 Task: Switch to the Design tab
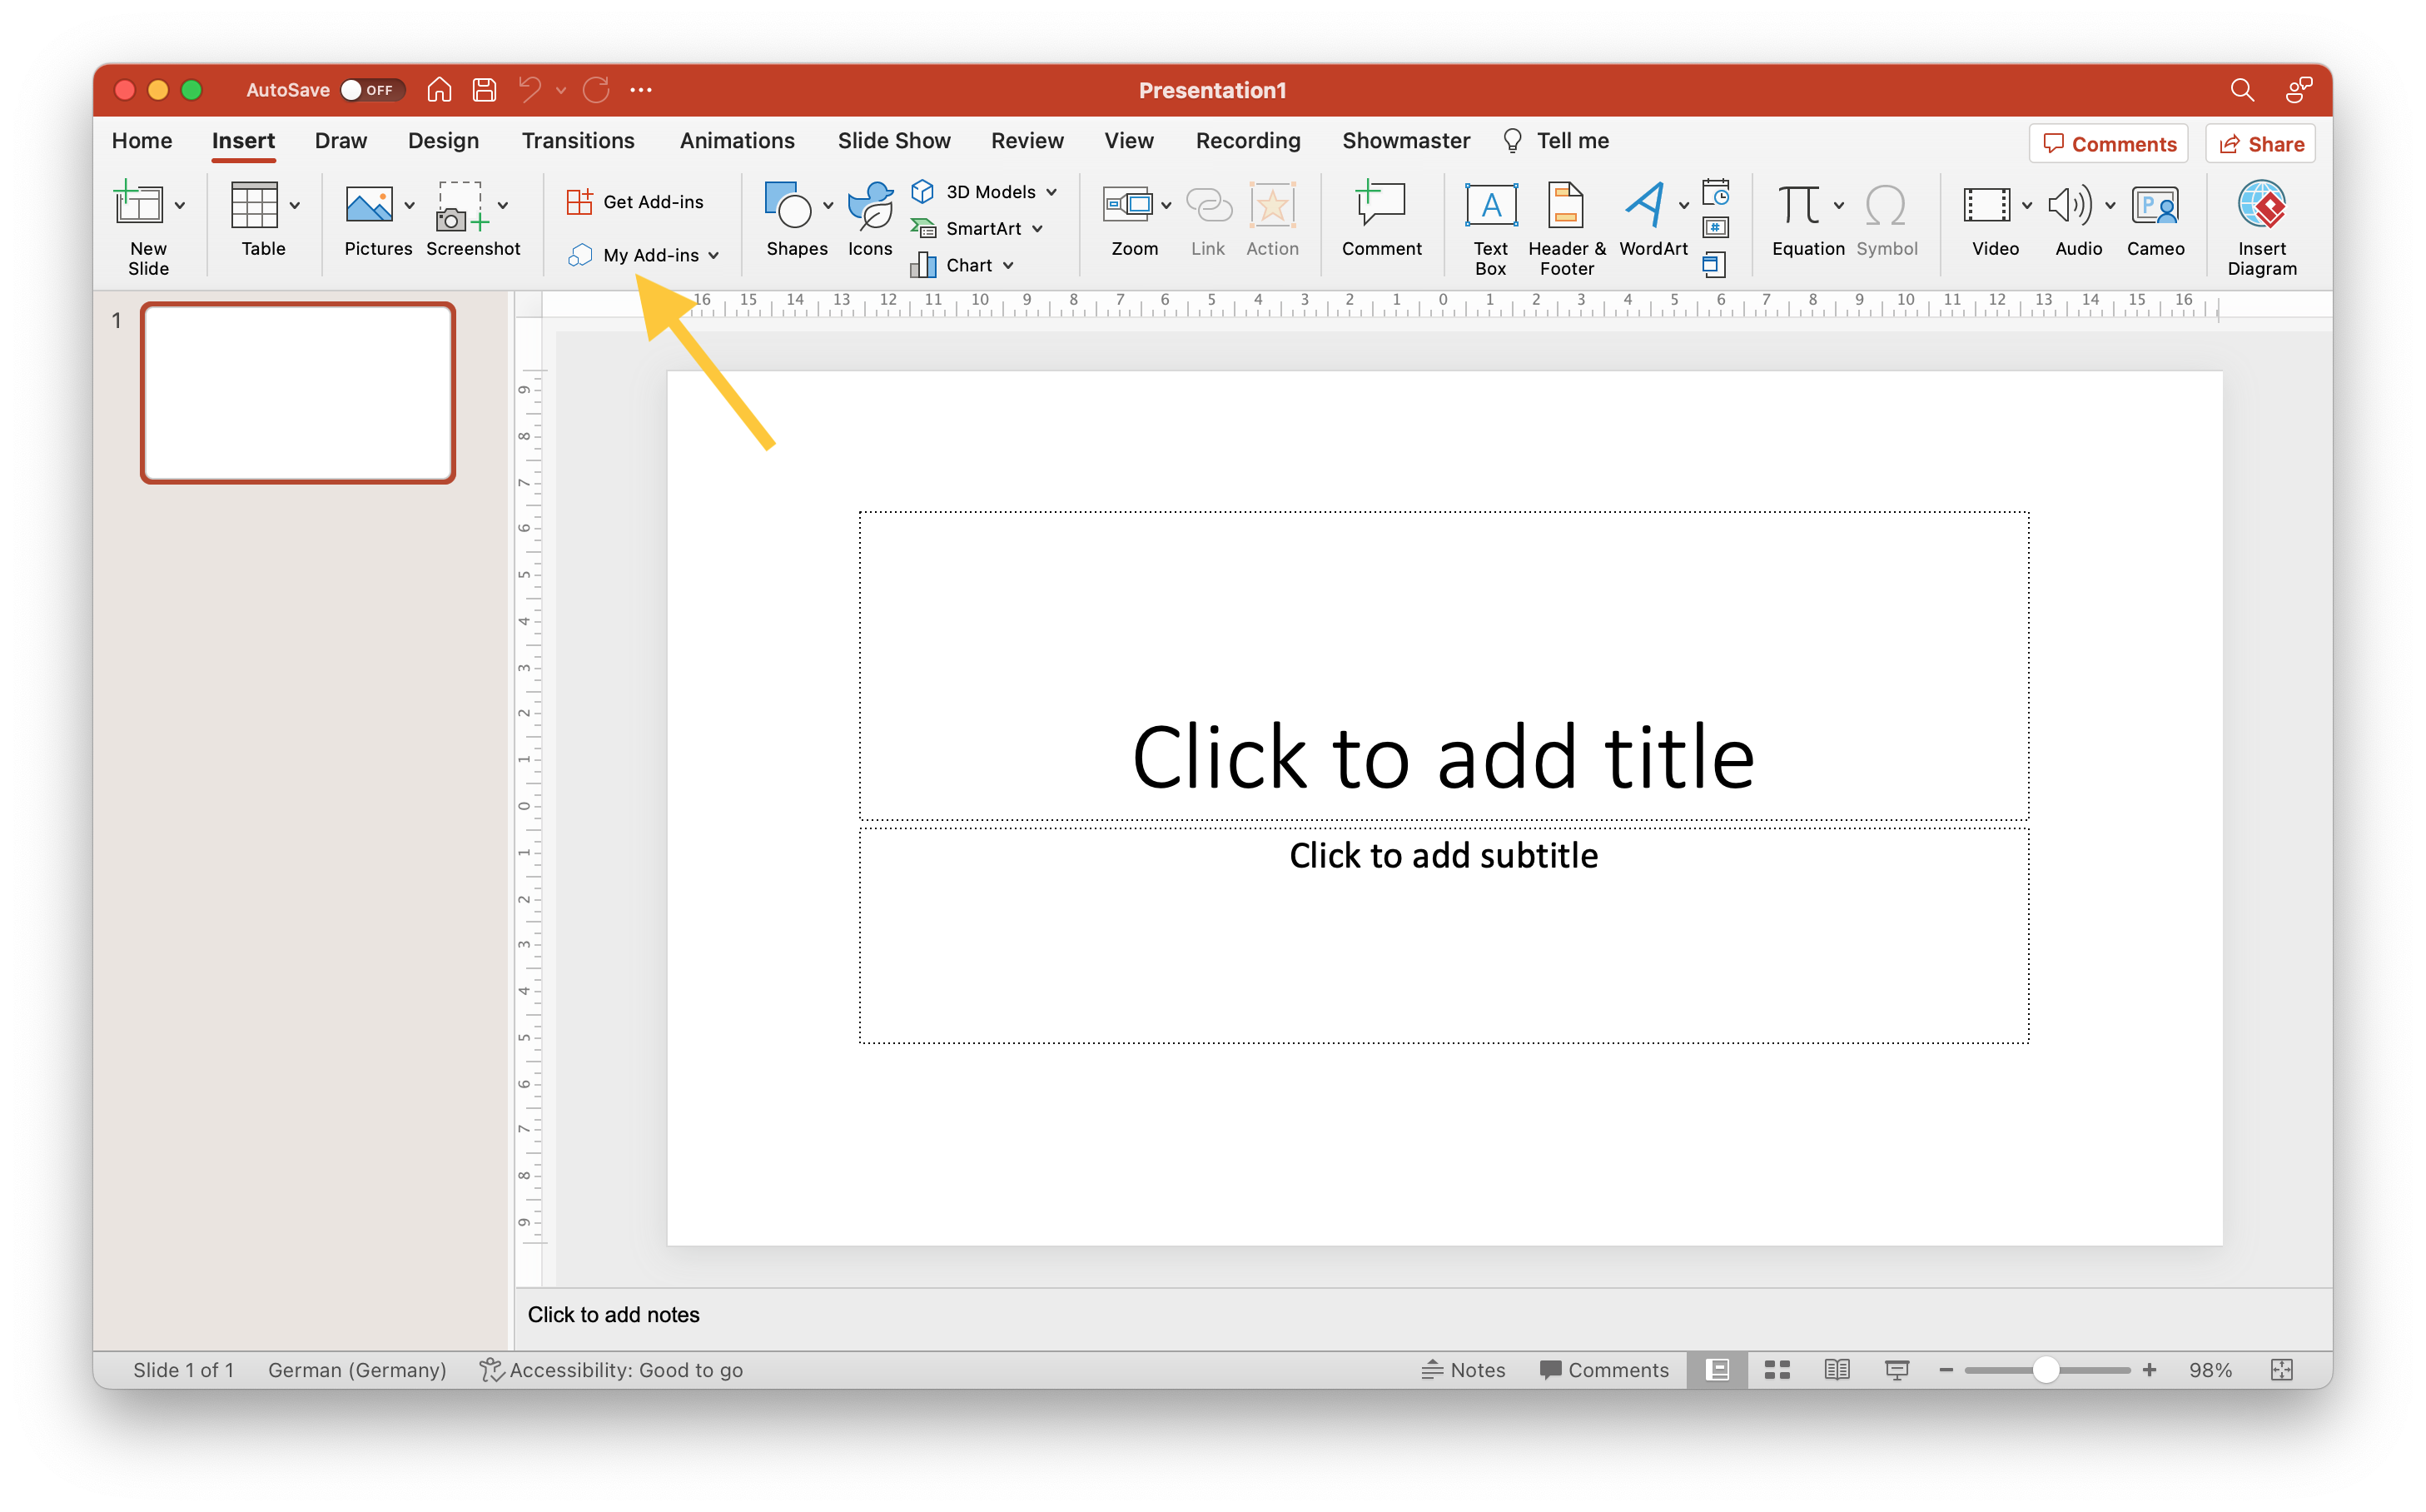coord(443,141)
